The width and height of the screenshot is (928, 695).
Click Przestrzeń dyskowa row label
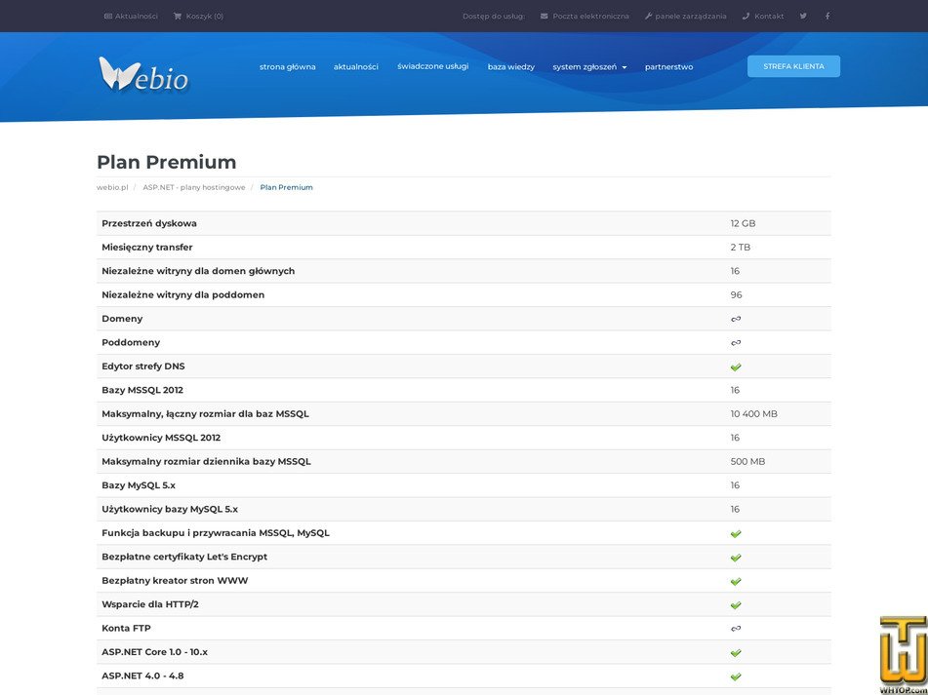pyautogui.click(x=149, y=223)
